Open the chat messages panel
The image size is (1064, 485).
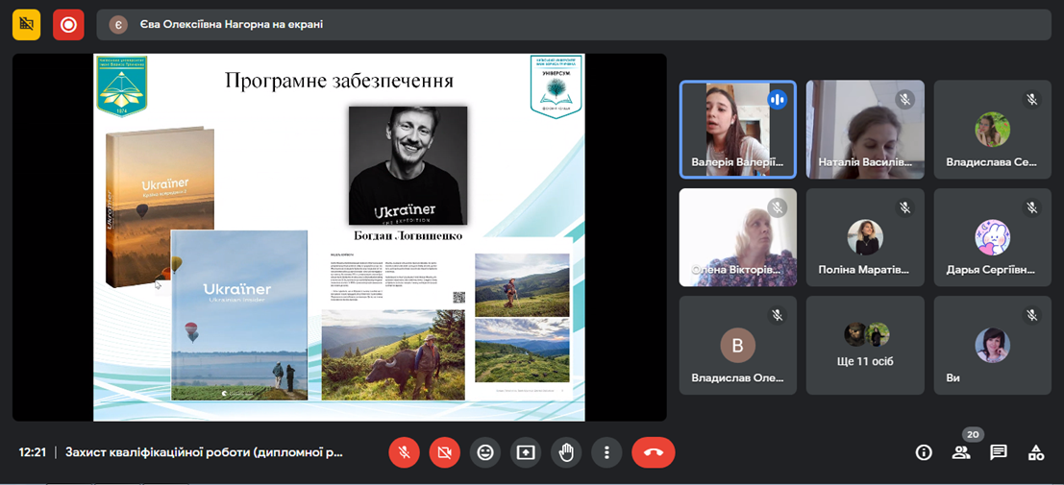[x=999, y=452]
